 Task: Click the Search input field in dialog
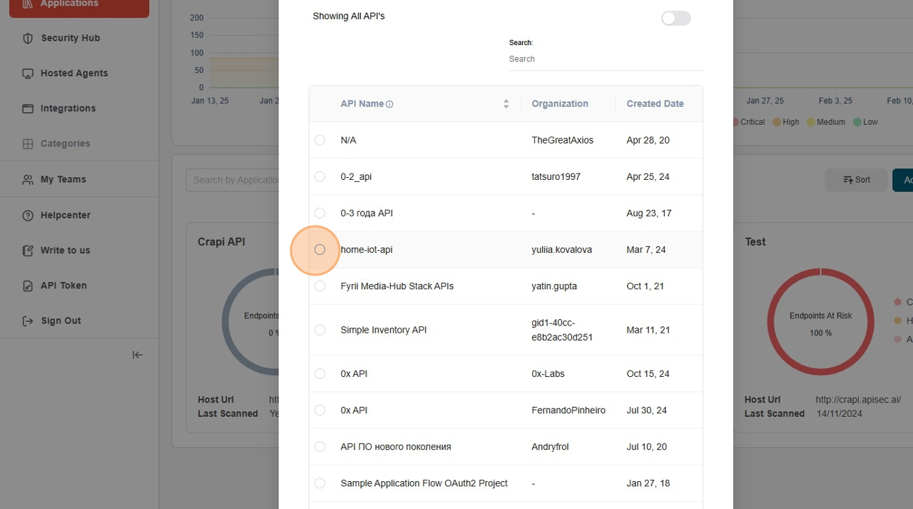click(x=605, y=59)
